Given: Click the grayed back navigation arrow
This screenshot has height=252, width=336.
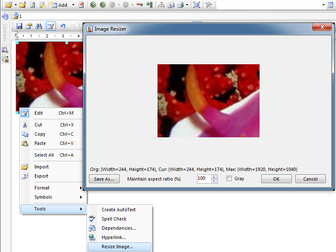Looking at the screenshot, I should pos(112,5).
